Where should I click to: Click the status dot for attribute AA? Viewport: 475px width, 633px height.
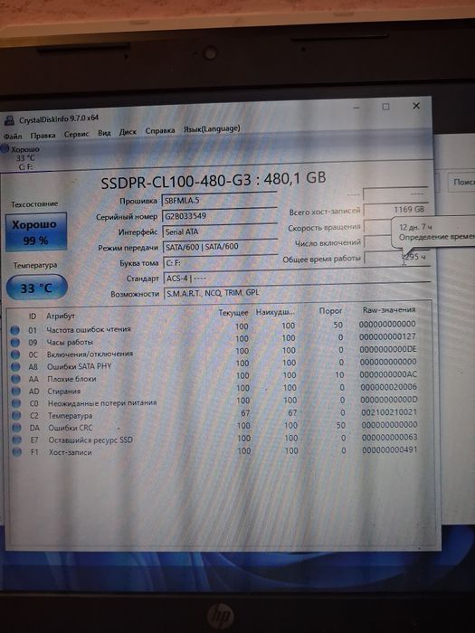[x=15, y=379]
